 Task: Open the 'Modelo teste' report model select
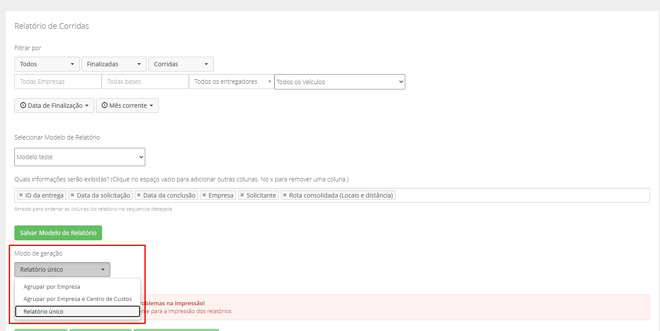[80, 157]
